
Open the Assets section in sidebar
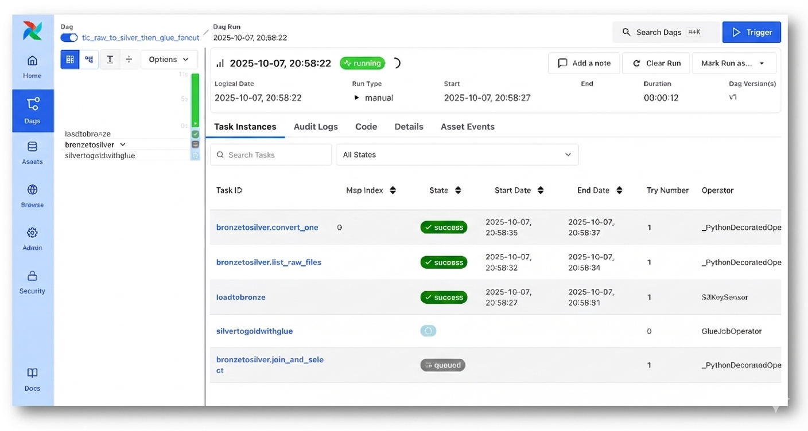[x=32, y=153]
